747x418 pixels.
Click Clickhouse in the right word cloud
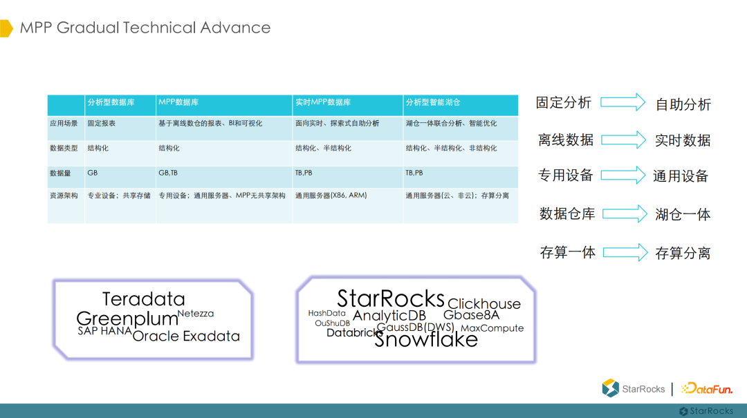(x=484, y=303)
